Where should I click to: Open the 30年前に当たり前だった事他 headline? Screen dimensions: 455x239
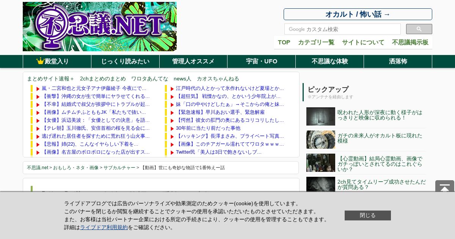(208, 128)
